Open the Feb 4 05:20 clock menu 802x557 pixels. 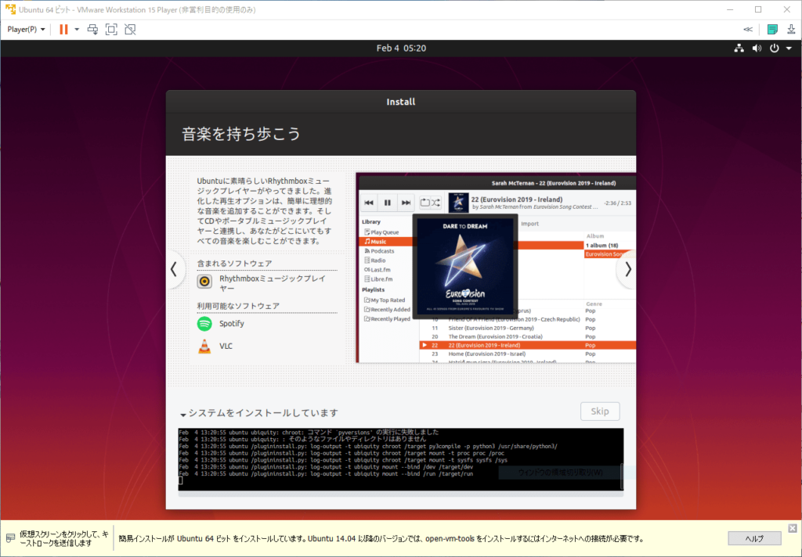click(x=401, y=48)
